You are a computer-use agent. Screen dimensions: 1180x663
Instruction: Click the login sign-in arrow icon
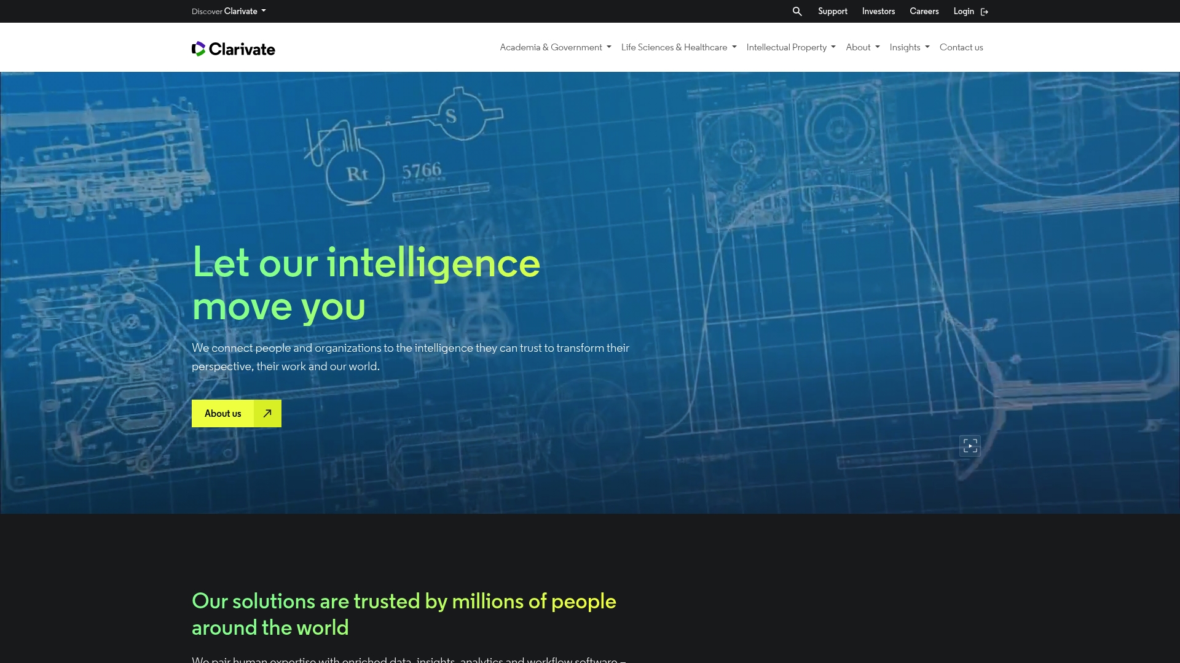(x=985, y=11)
